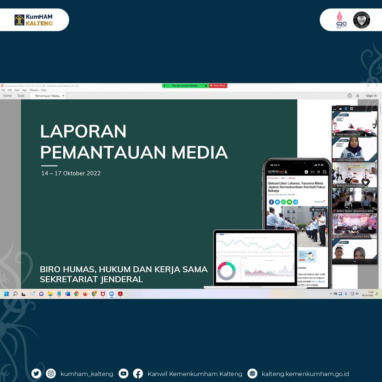Screen dimensions: 382x382
Task: Click the Stop Share button
Action: coord(218,86)
